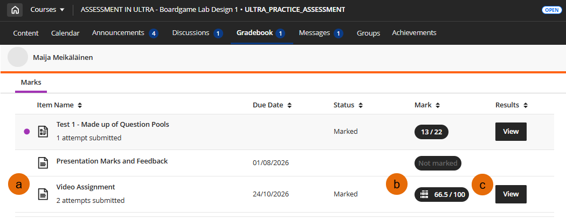The image size is (566, 218).
Task: Click the Video Assignment document icon
Action: click(x=43, y=194)
